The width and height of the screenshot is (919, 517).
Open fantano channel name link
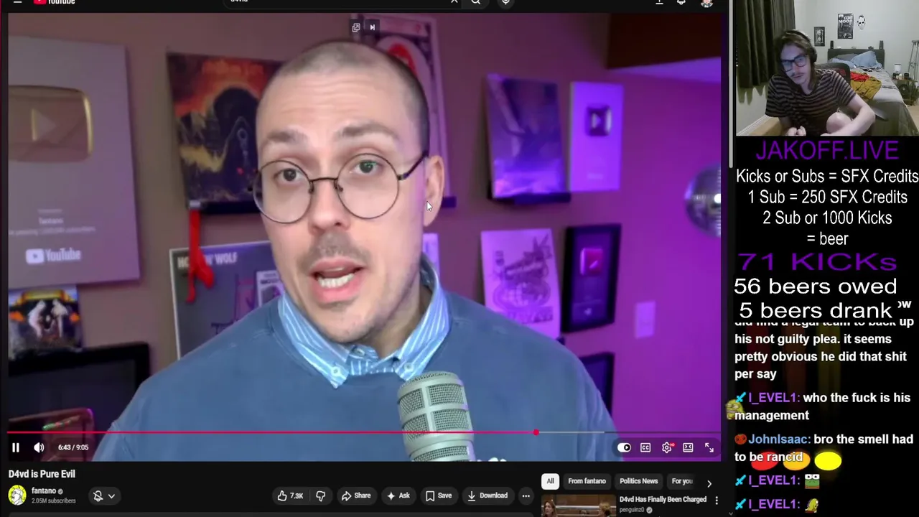[x=44, y=491]
